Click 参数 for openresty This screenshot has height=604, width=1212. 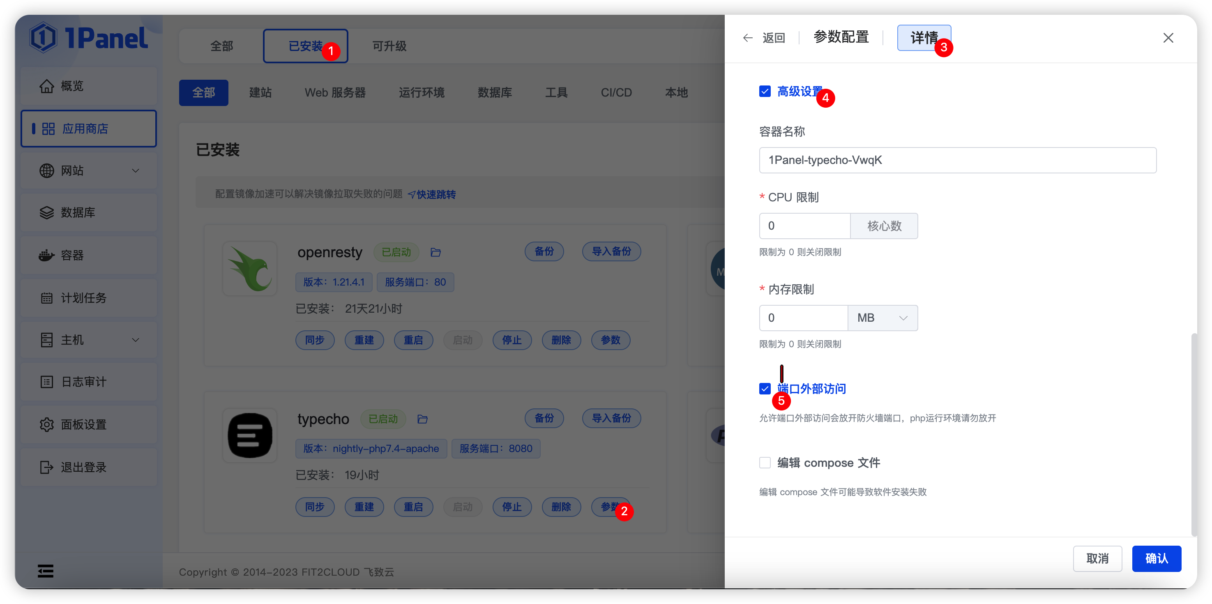click(611, 340)
